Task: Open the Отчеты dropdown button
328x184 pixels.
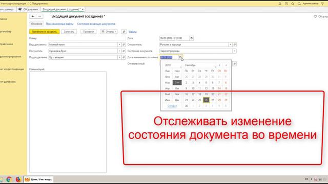Action: [109, 32]
